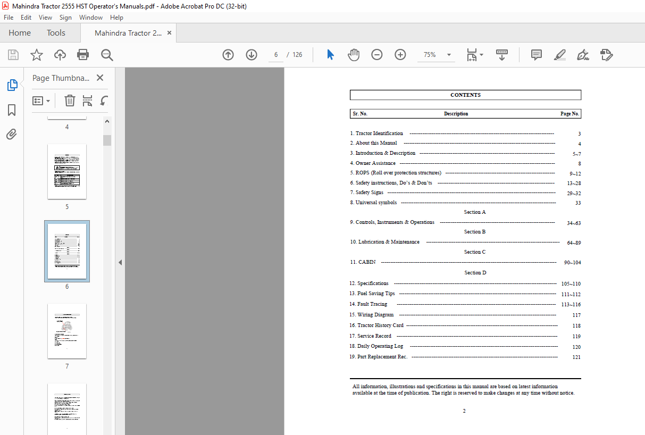Open the Edit menu
The width and height of the screenshot is (645, 435).
26,18
